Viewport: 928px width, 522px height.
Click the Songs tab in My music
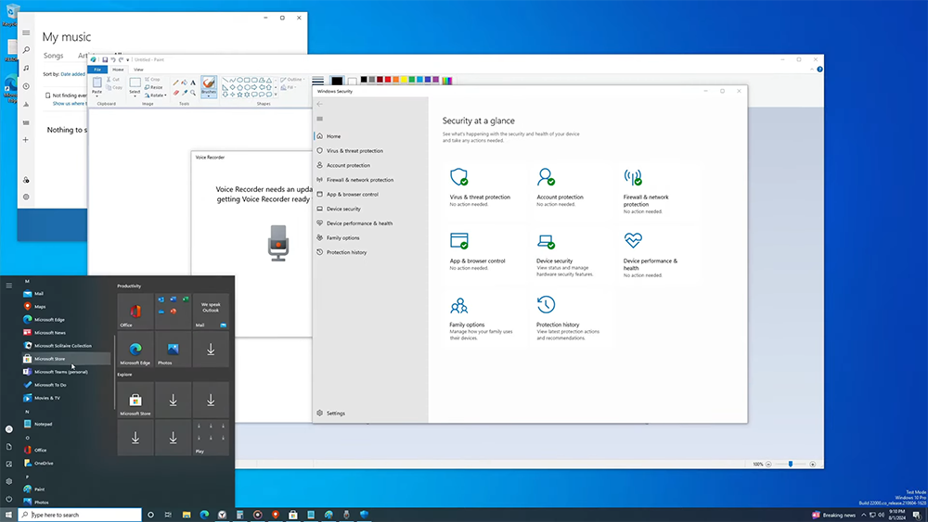pos(53,56)
